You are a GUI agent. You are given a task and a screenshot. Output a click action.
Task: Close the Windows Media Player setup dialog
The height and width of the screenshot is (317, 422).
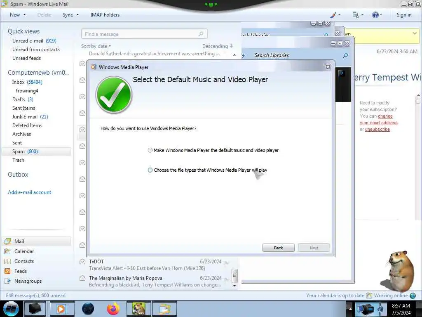point(328,67)
